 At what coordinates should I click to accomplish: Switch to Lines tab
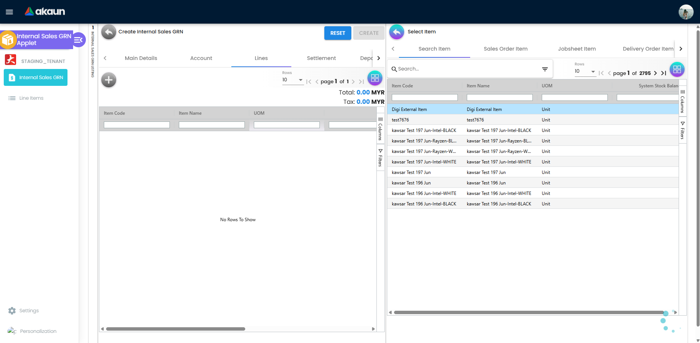point(261,58)
